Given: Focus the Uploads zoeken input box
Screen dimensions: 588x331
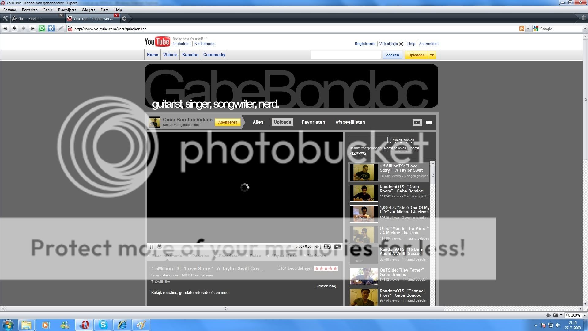Looking at the screenshot, I should pos(368,140).
